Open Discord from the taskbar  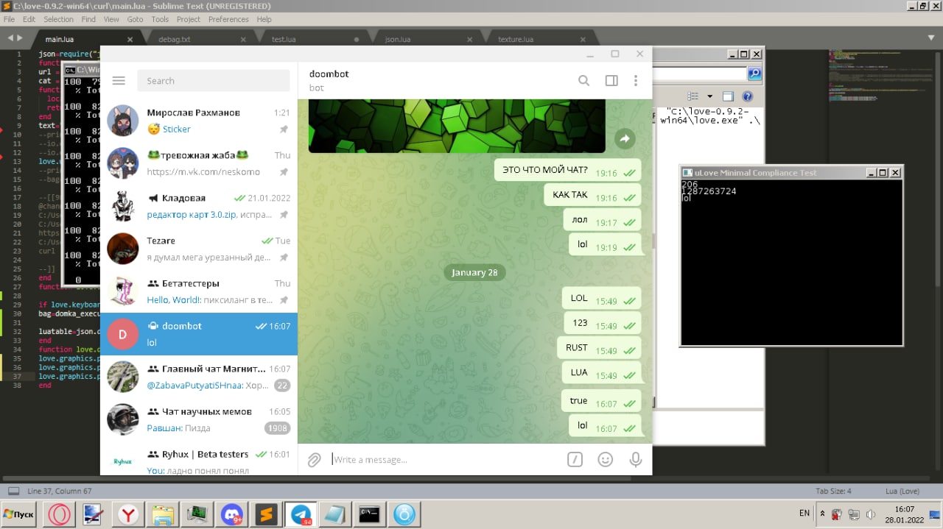232,514
